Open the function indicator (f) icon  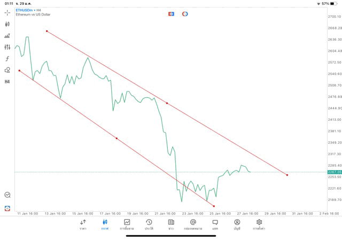[7, 58]
